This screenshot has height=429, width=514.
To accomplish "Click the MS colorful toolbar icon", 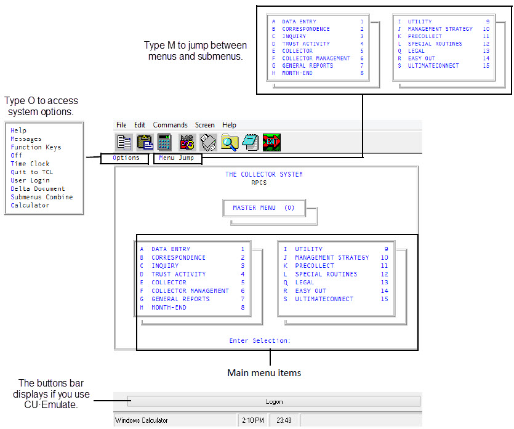I will click(187, 142).
